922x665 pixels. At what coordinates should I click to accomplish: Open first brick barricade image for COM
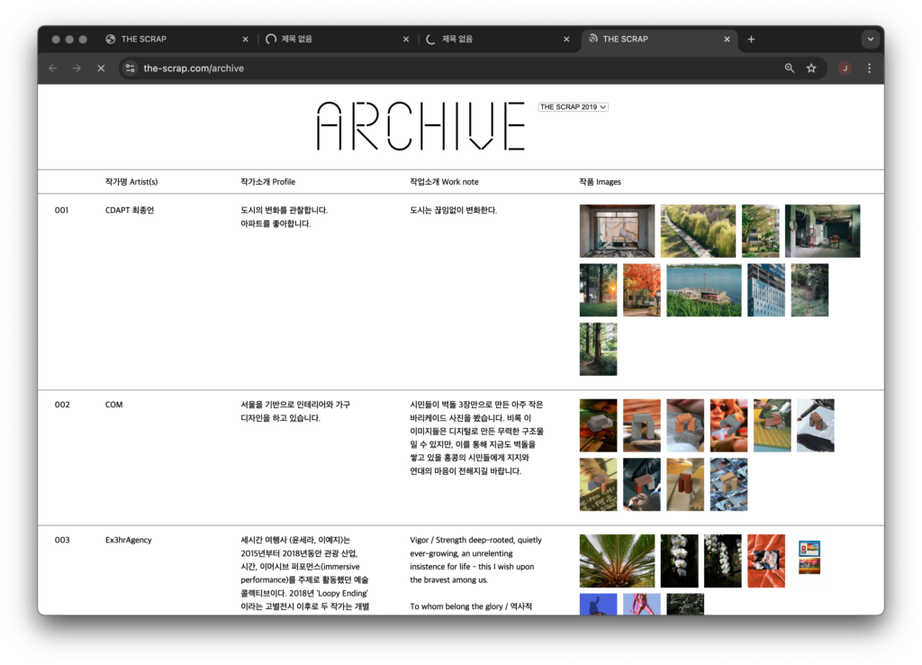pos(598,425)
